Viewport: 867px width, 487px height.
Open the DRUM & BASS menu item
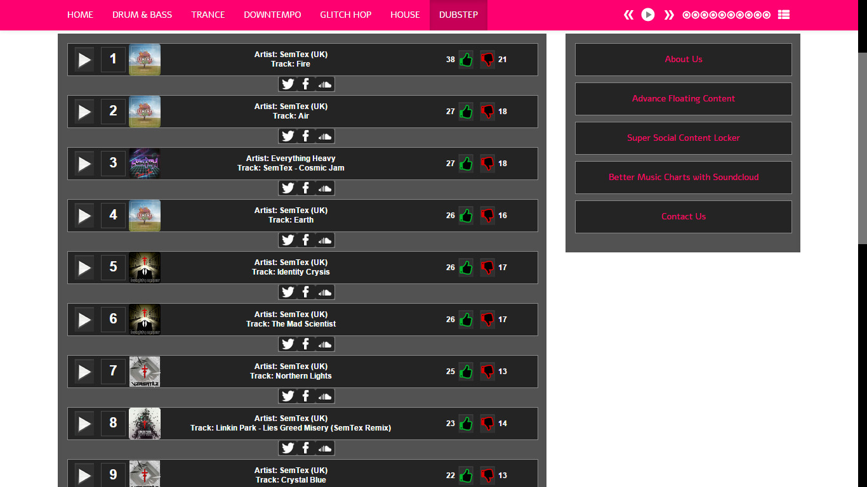142,14
